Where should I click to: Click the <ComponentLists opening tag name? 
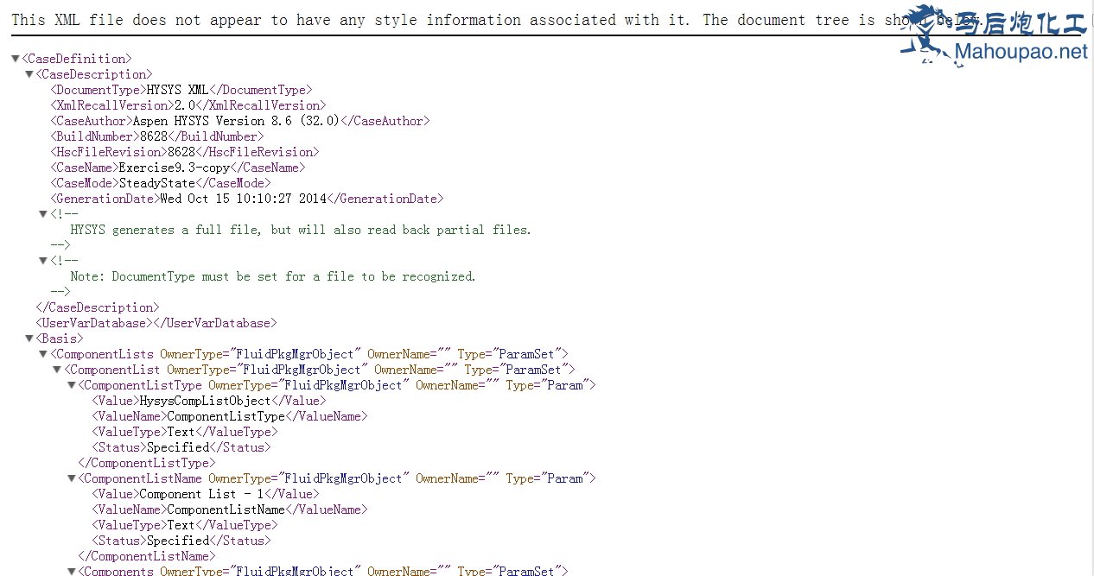[102, 354]
